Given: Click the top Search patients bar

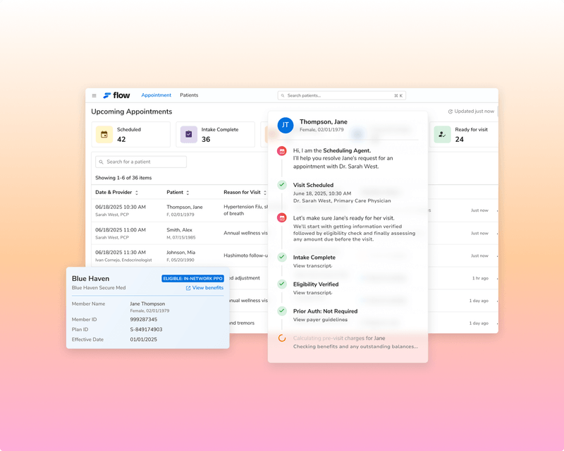Looking at the screenshot, I should [342, 95].
